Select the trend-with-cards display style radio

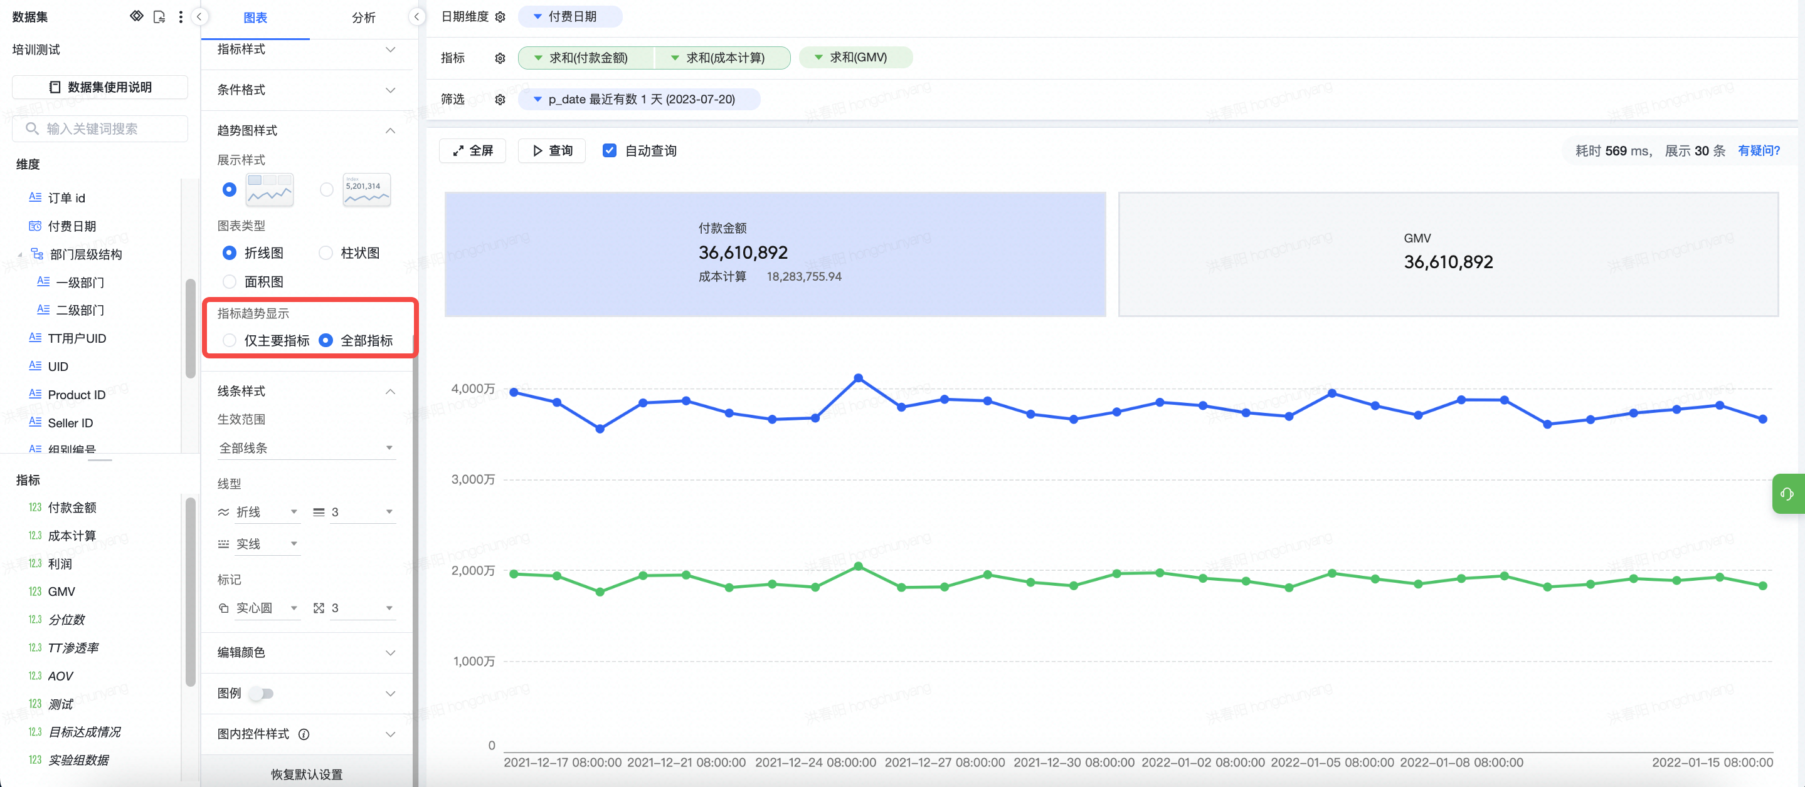[229, 190]
